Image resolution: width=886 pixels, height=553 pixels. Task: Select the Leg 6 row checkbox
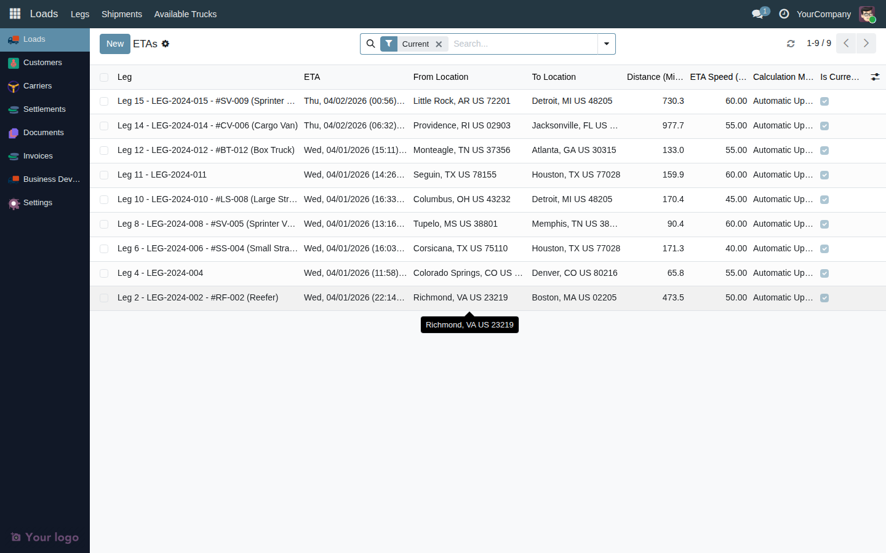pyautogui.click(x=104, y=249)
